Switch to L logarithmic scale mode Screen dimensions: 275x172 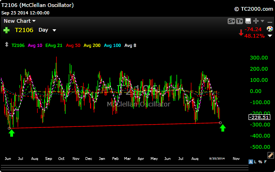coord(255,162)
